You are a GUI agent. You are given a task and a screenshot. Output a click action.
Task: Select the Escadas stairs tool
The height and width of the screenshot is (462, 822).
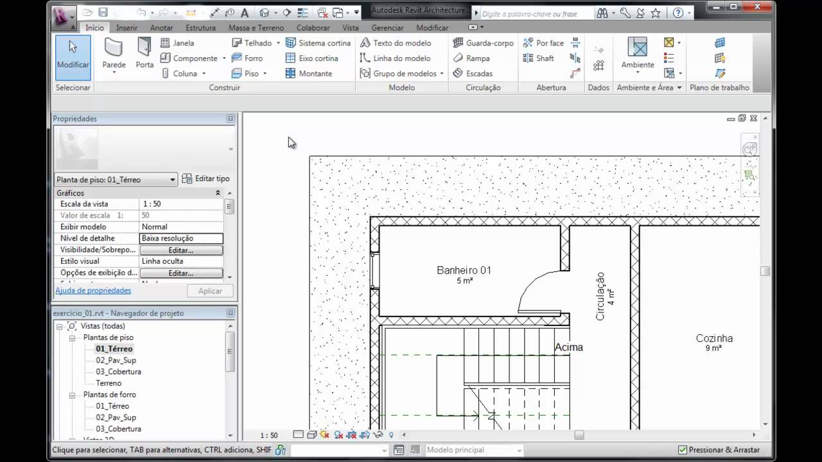point(473,74)
